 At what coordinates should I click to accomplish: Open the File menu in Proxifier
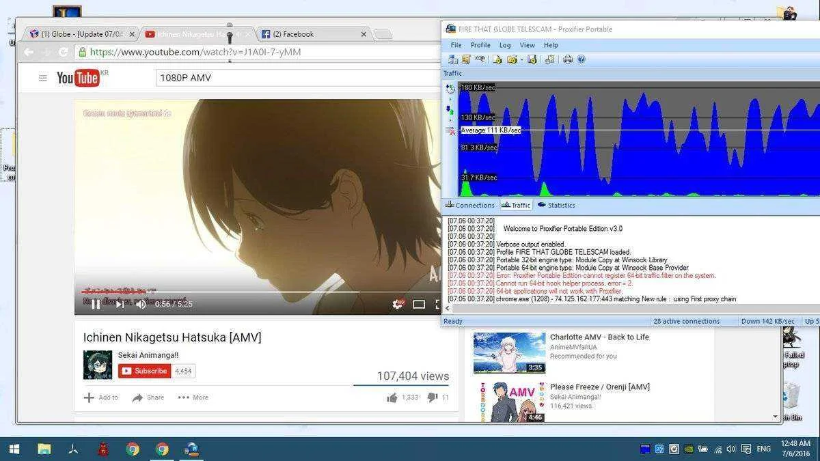[x=456, y=45]
